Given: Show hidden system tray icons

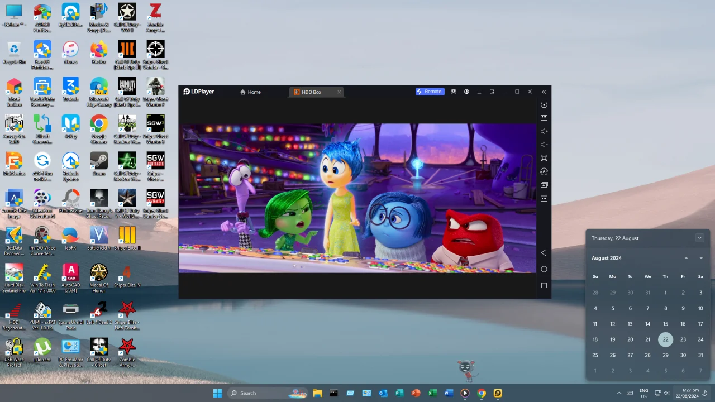Looking at the screenshot, I should [619, 393].
